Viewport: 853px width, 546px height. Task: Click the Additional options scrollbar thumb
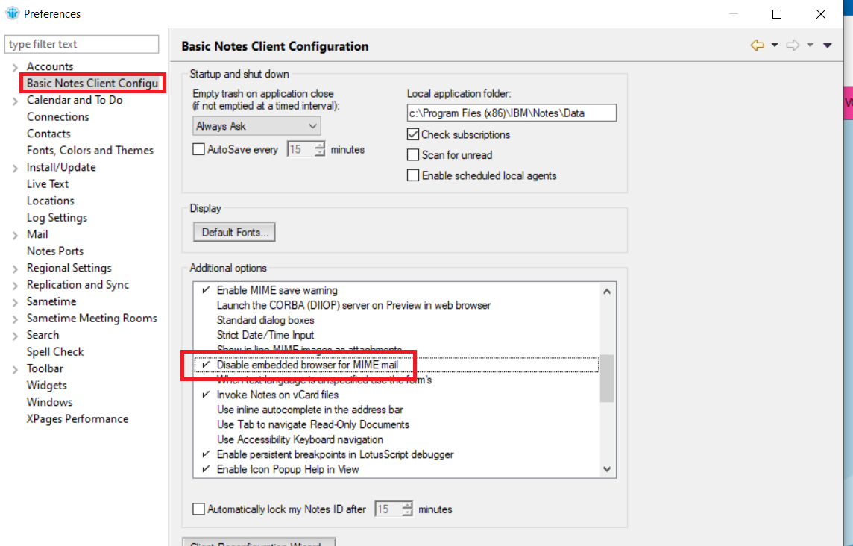(x=607, y=378)
